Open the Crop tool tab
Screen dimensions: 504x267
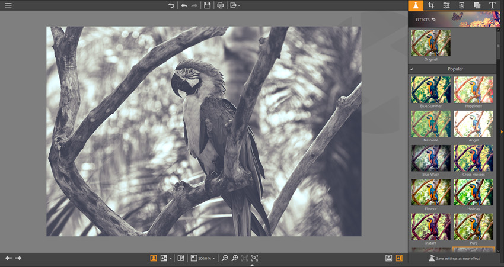(x=430, y=5)
